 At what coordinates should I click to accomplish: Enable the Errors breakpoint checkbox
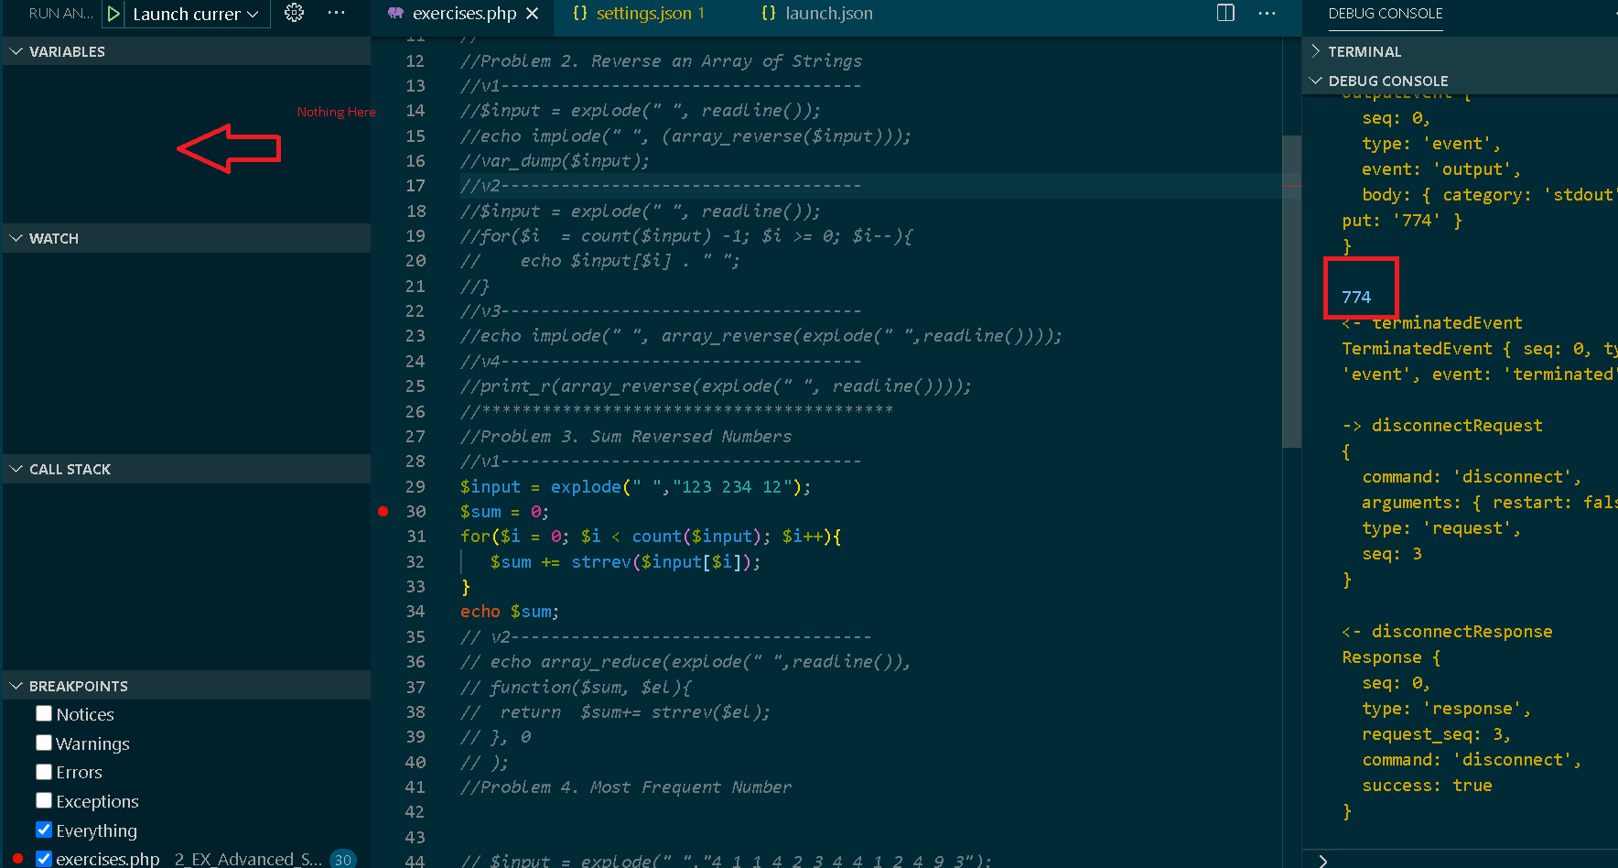pyautogui.click(x=44, y=772)
